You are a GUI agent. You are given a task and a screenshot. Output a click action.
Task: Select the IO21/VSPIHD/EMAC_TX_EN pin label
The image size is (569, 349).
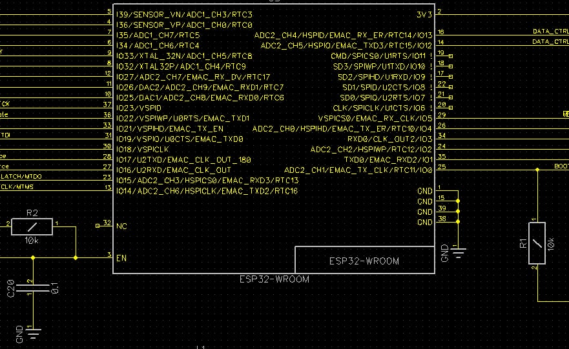[x=170, y=128]
